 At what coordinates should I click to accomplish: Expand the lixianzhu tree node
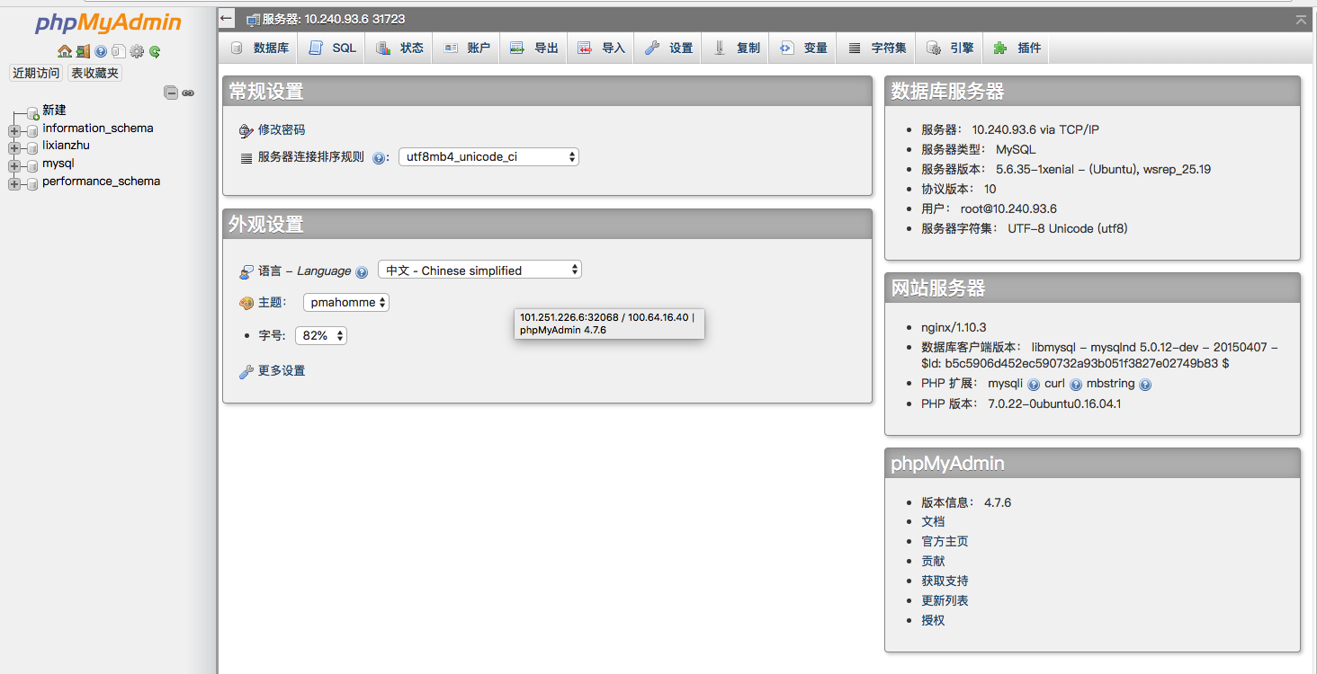click(14, 147)
